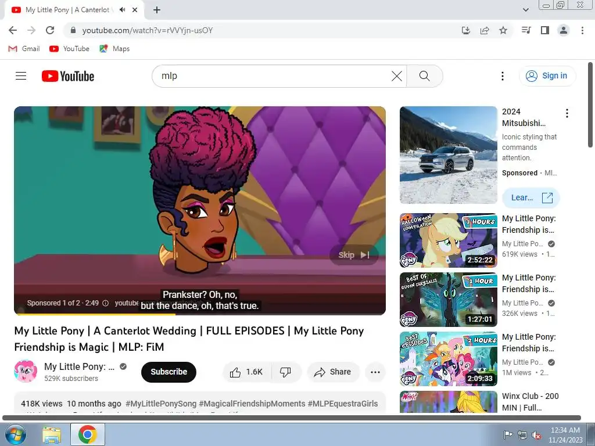Clear the search box with the X
The image size is (595, 446).
click(x=396, y=76)
